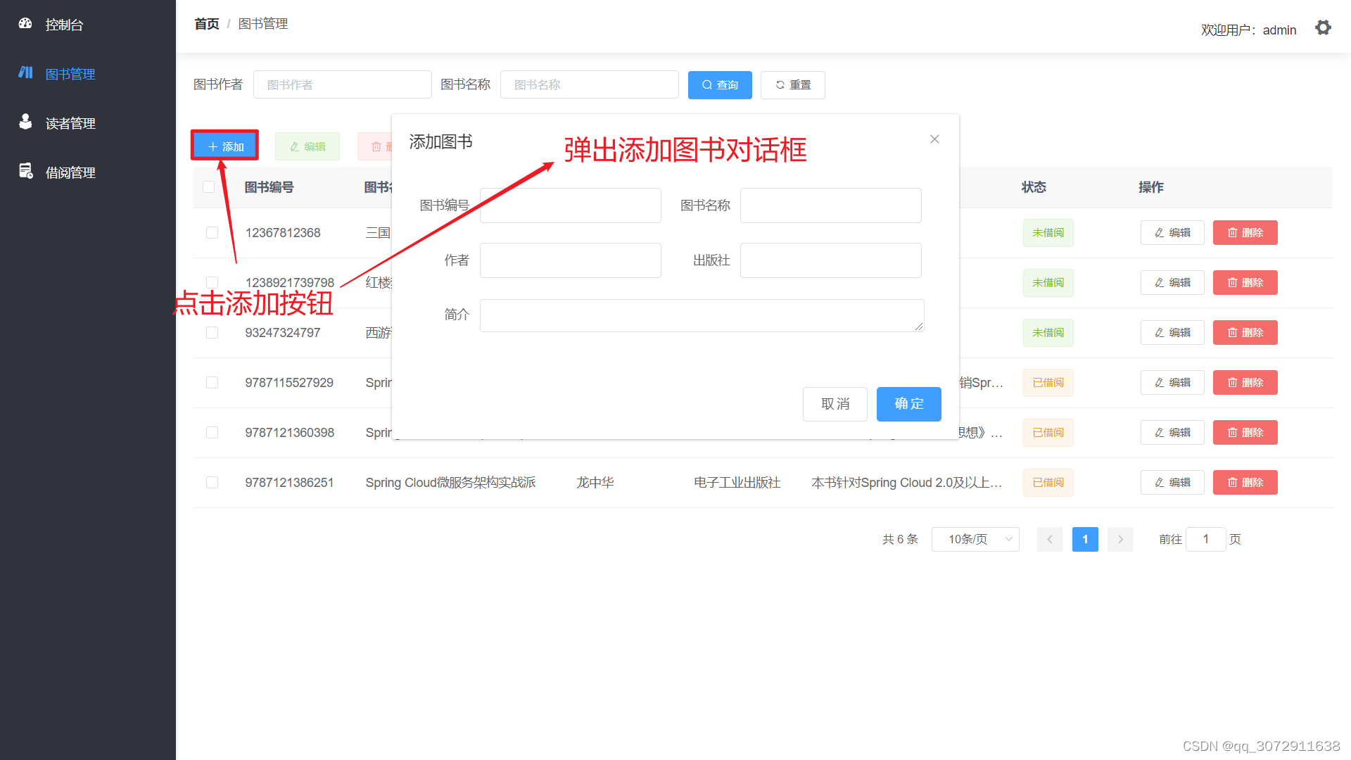Edit the book in row 93247324797
The width and height of the screenshot is (1351, 760).
tap(1172, 333)
